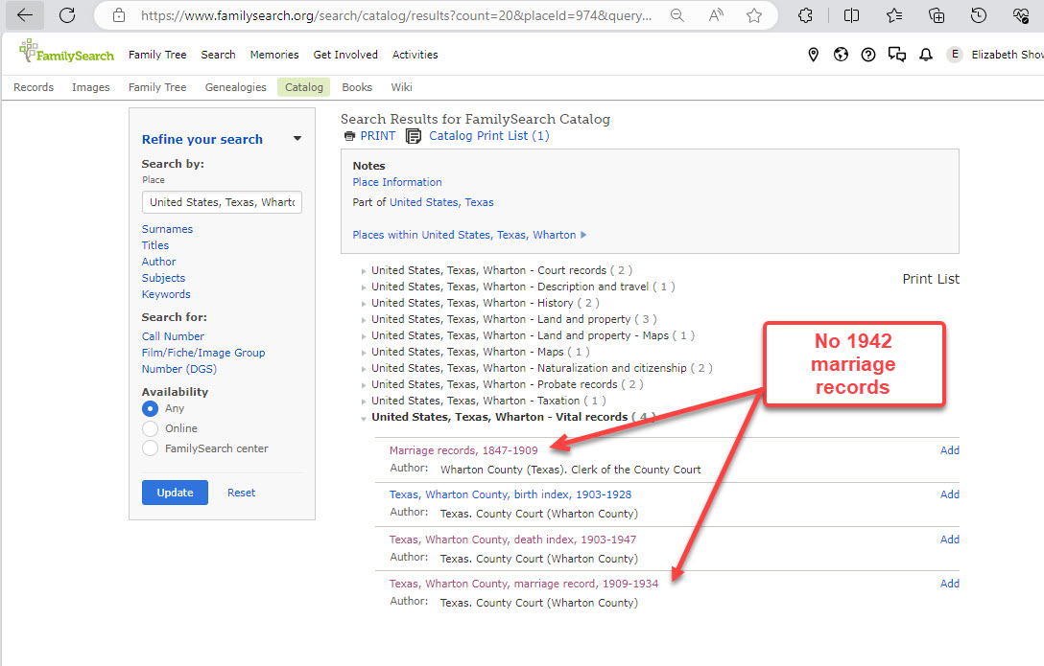Click the Catalog Print List document icon

(x=414, y=136)
